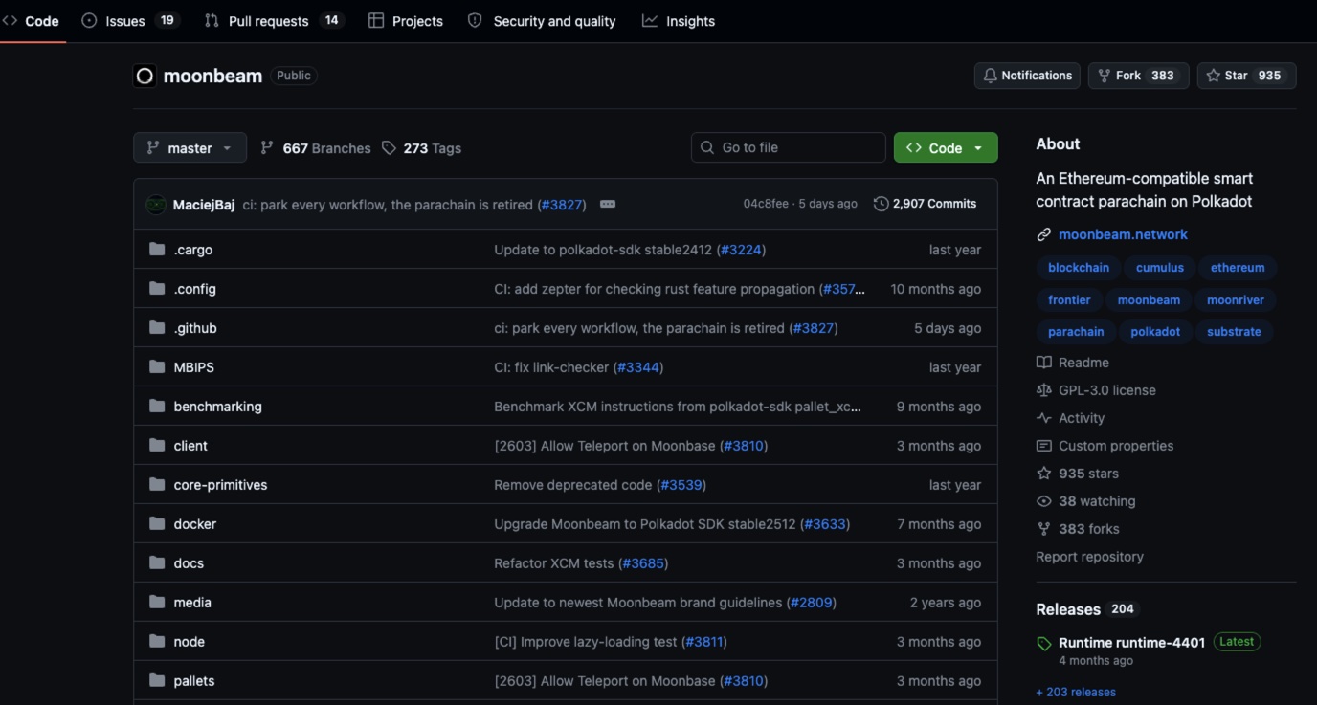
Task: Visit moonbeam.network website link
Action: (1123, 234)
